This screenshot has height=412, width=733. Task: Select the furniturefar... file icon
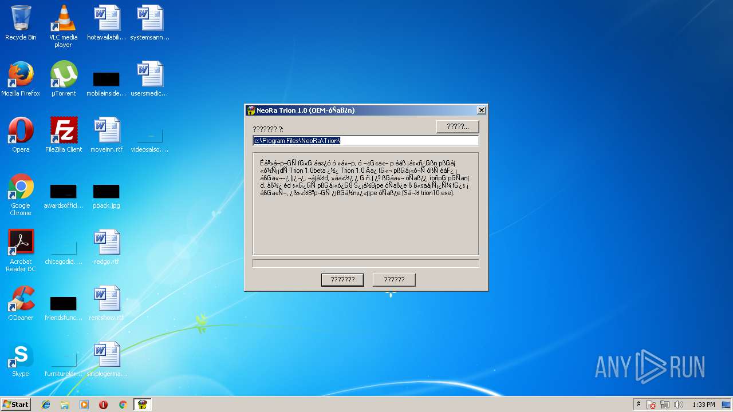[x=63, y=365]
